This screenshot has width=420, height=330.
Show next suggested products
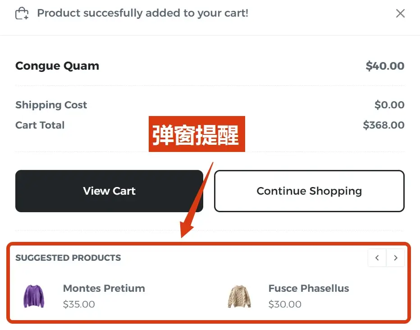[396, 258]
